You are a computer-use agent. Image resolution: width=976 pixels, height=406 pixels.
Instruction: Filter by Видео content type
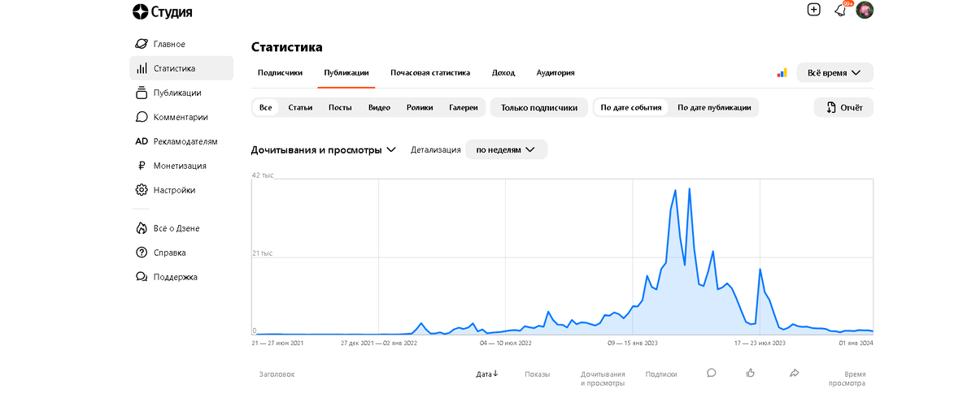coord(379,107)
